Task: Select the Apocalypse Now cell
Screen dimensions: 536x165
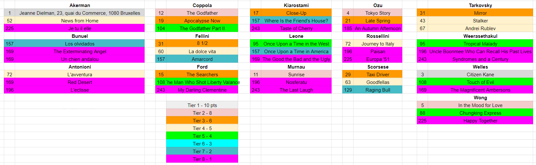Action: point(202,21)
